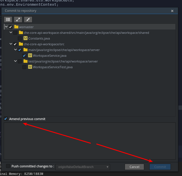
Task: Click the test/java folder icon
Action: (26, 61)
